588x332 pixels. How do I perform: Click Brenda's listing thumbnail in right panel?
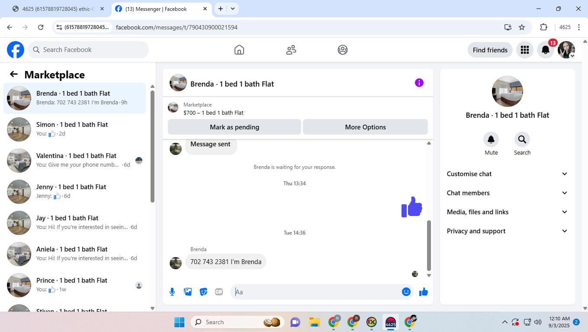click(508, 91)
